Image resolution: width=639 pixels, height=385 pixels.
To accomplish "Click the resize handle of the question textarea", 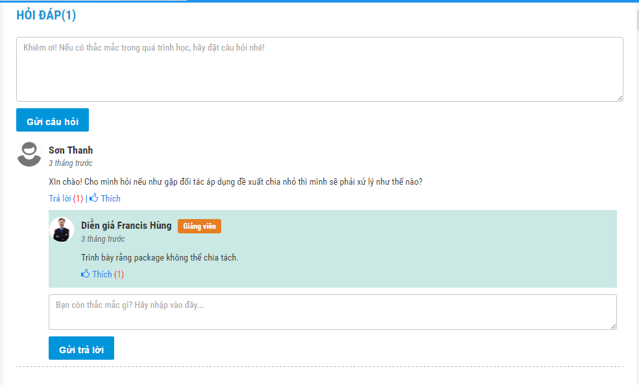I will coord(620,98).
